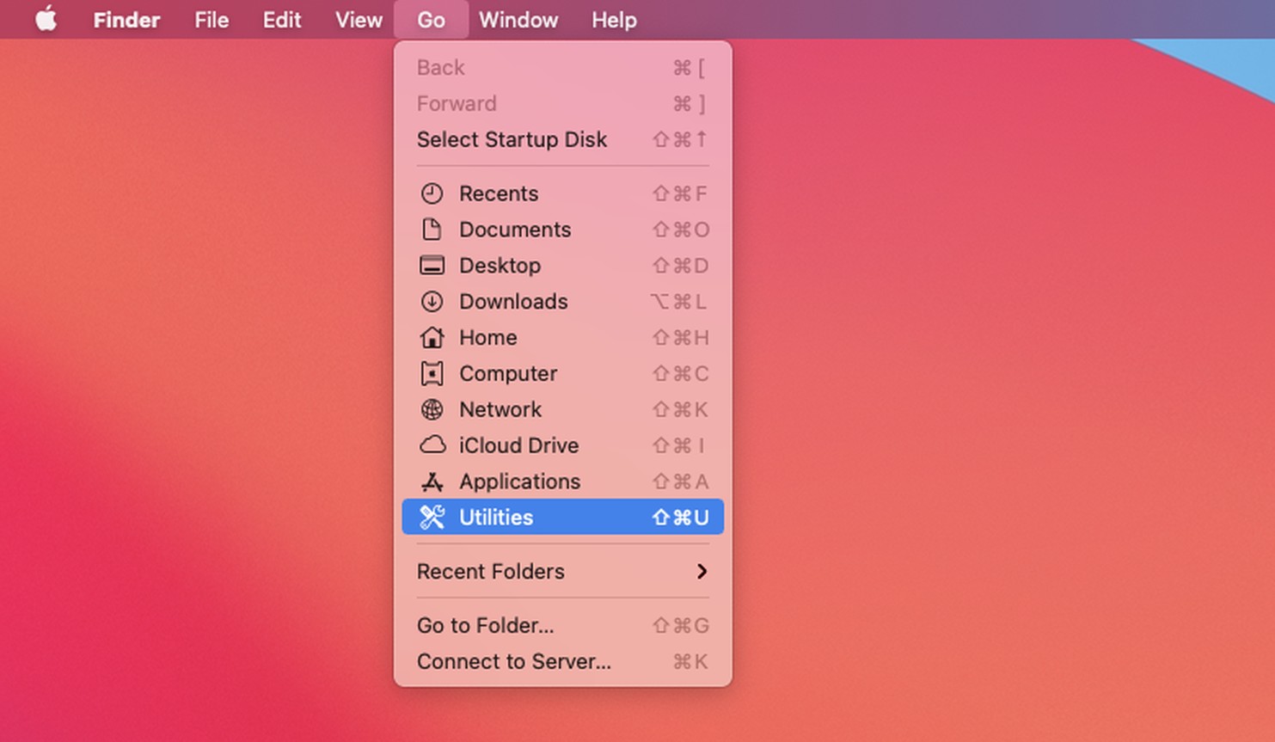Open the Help menu
This screenshot has width=1275, height=742.
click(x=614, y=19)
